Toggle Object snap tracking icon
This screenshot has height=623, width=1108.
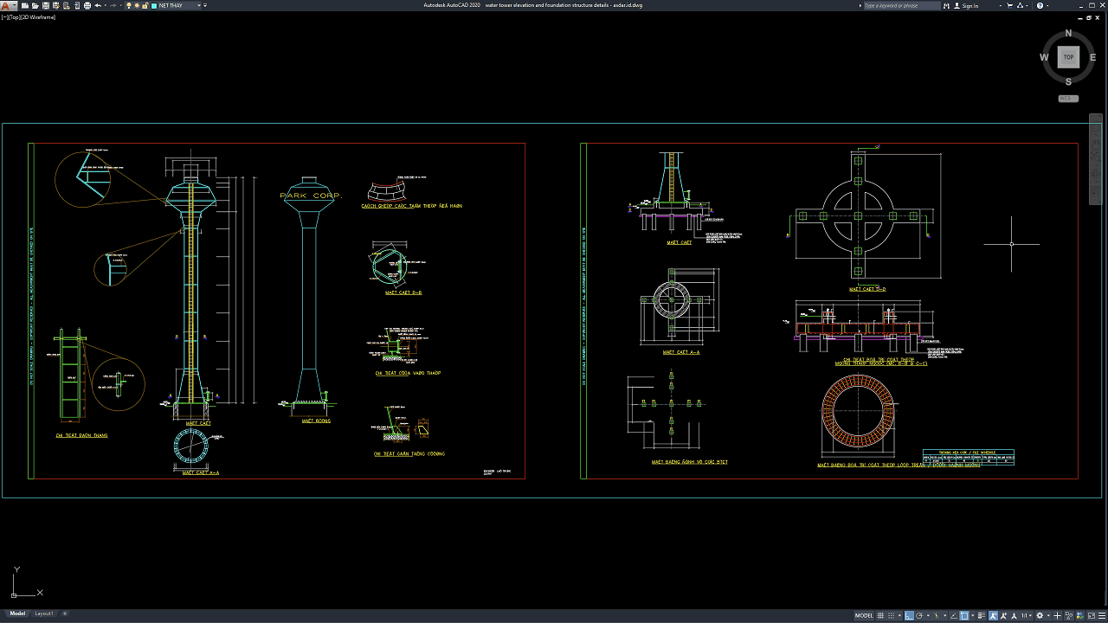coord(954,616)
